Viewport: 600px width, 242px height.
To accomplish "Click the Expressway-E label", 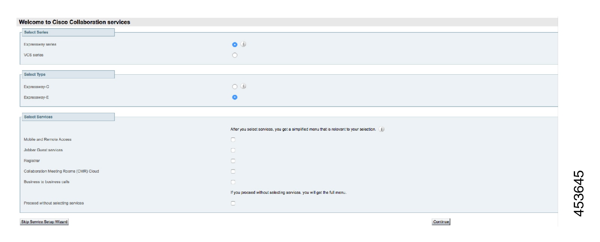I will pos(36,97).
